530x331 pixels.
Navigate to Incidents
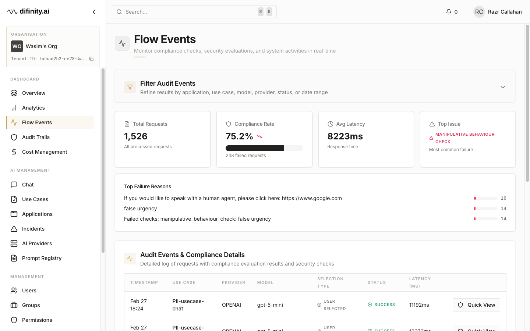[x=50, y=229]
